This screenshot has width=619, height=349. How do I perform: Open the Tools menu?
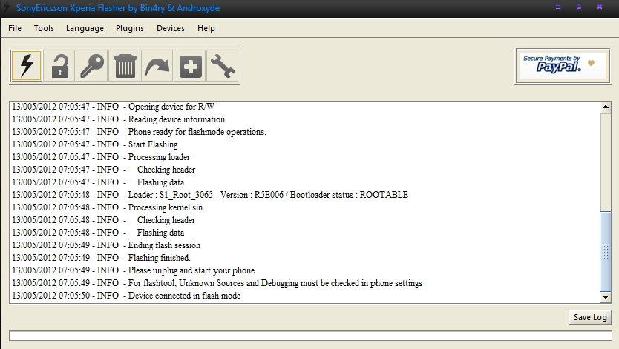(x=44, y=28)
